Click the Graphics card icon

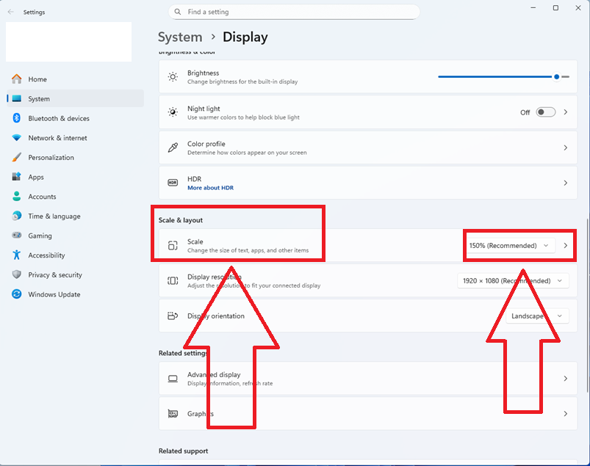(x=173, y=414)
